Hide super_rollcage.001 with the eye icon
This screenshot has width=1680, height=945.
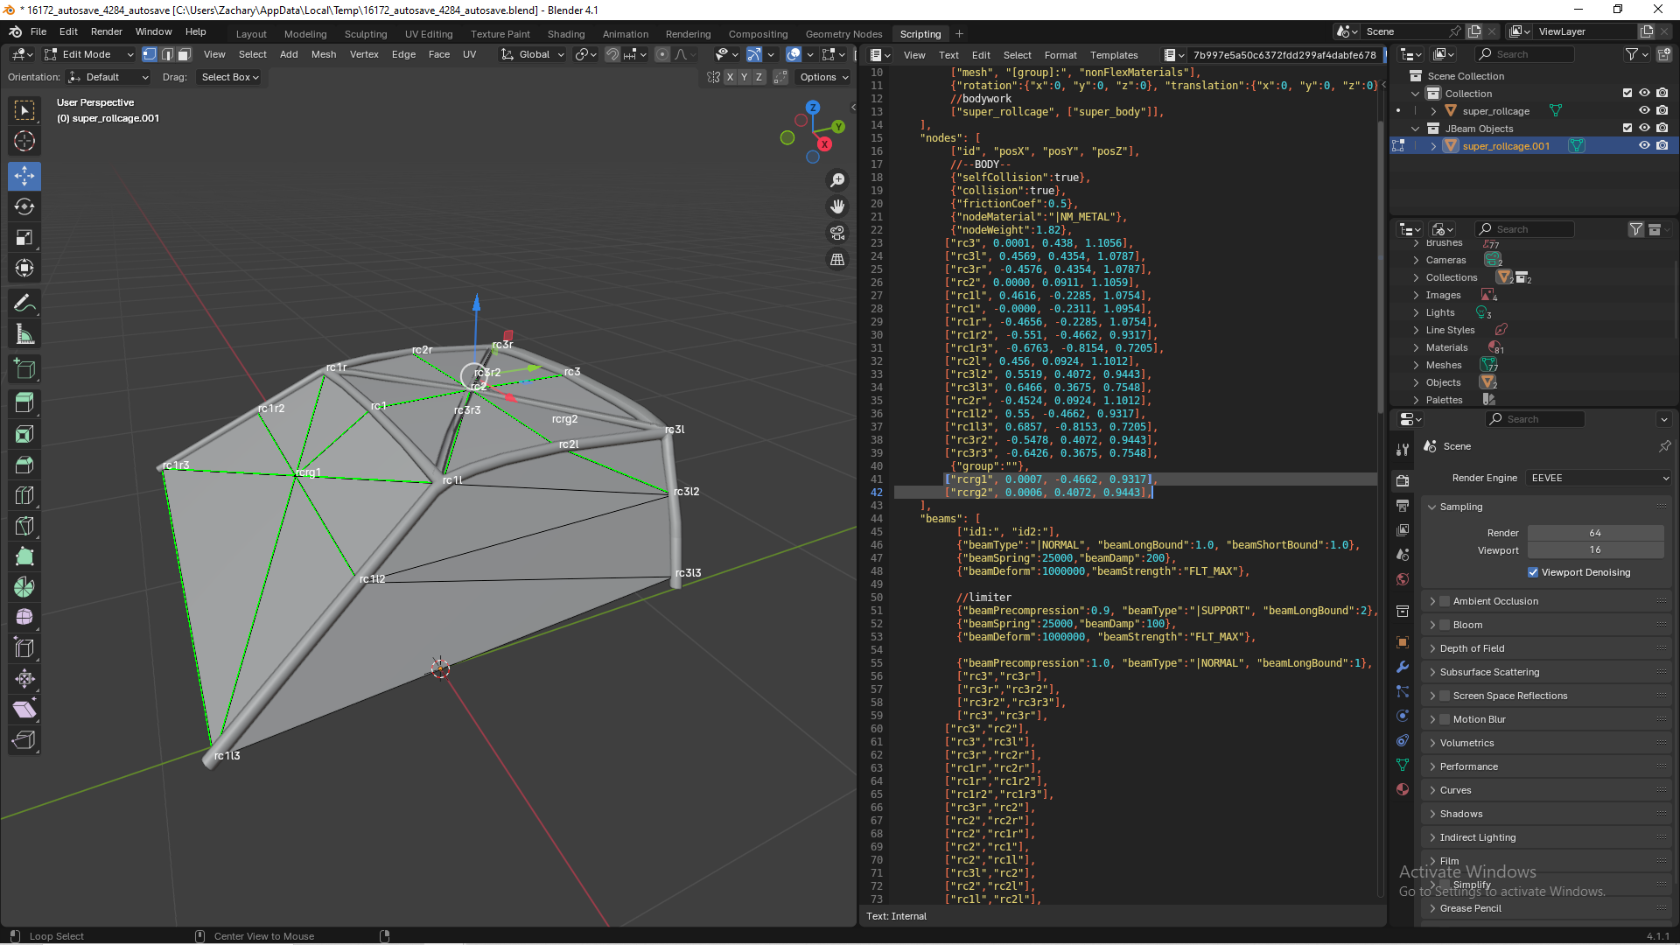tap(1644, 146)
